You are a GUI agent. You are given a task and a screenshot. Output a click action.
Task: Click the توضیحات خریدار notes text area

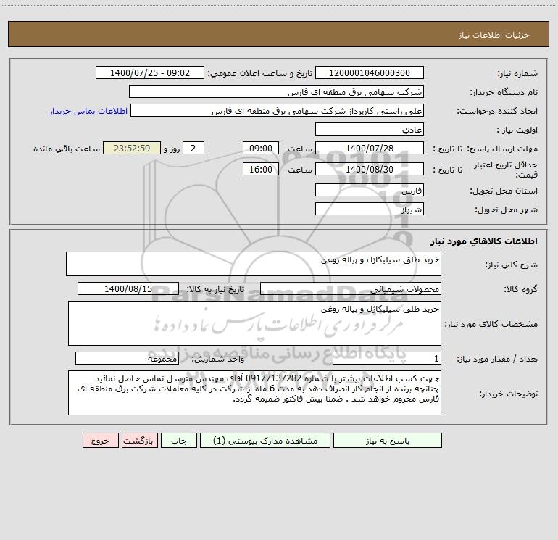[254, 393]
